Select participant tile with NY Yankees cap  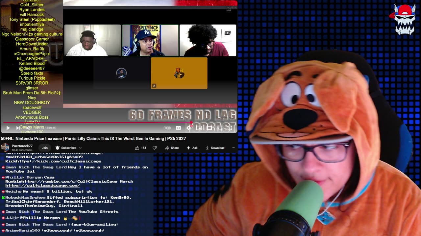150,40
